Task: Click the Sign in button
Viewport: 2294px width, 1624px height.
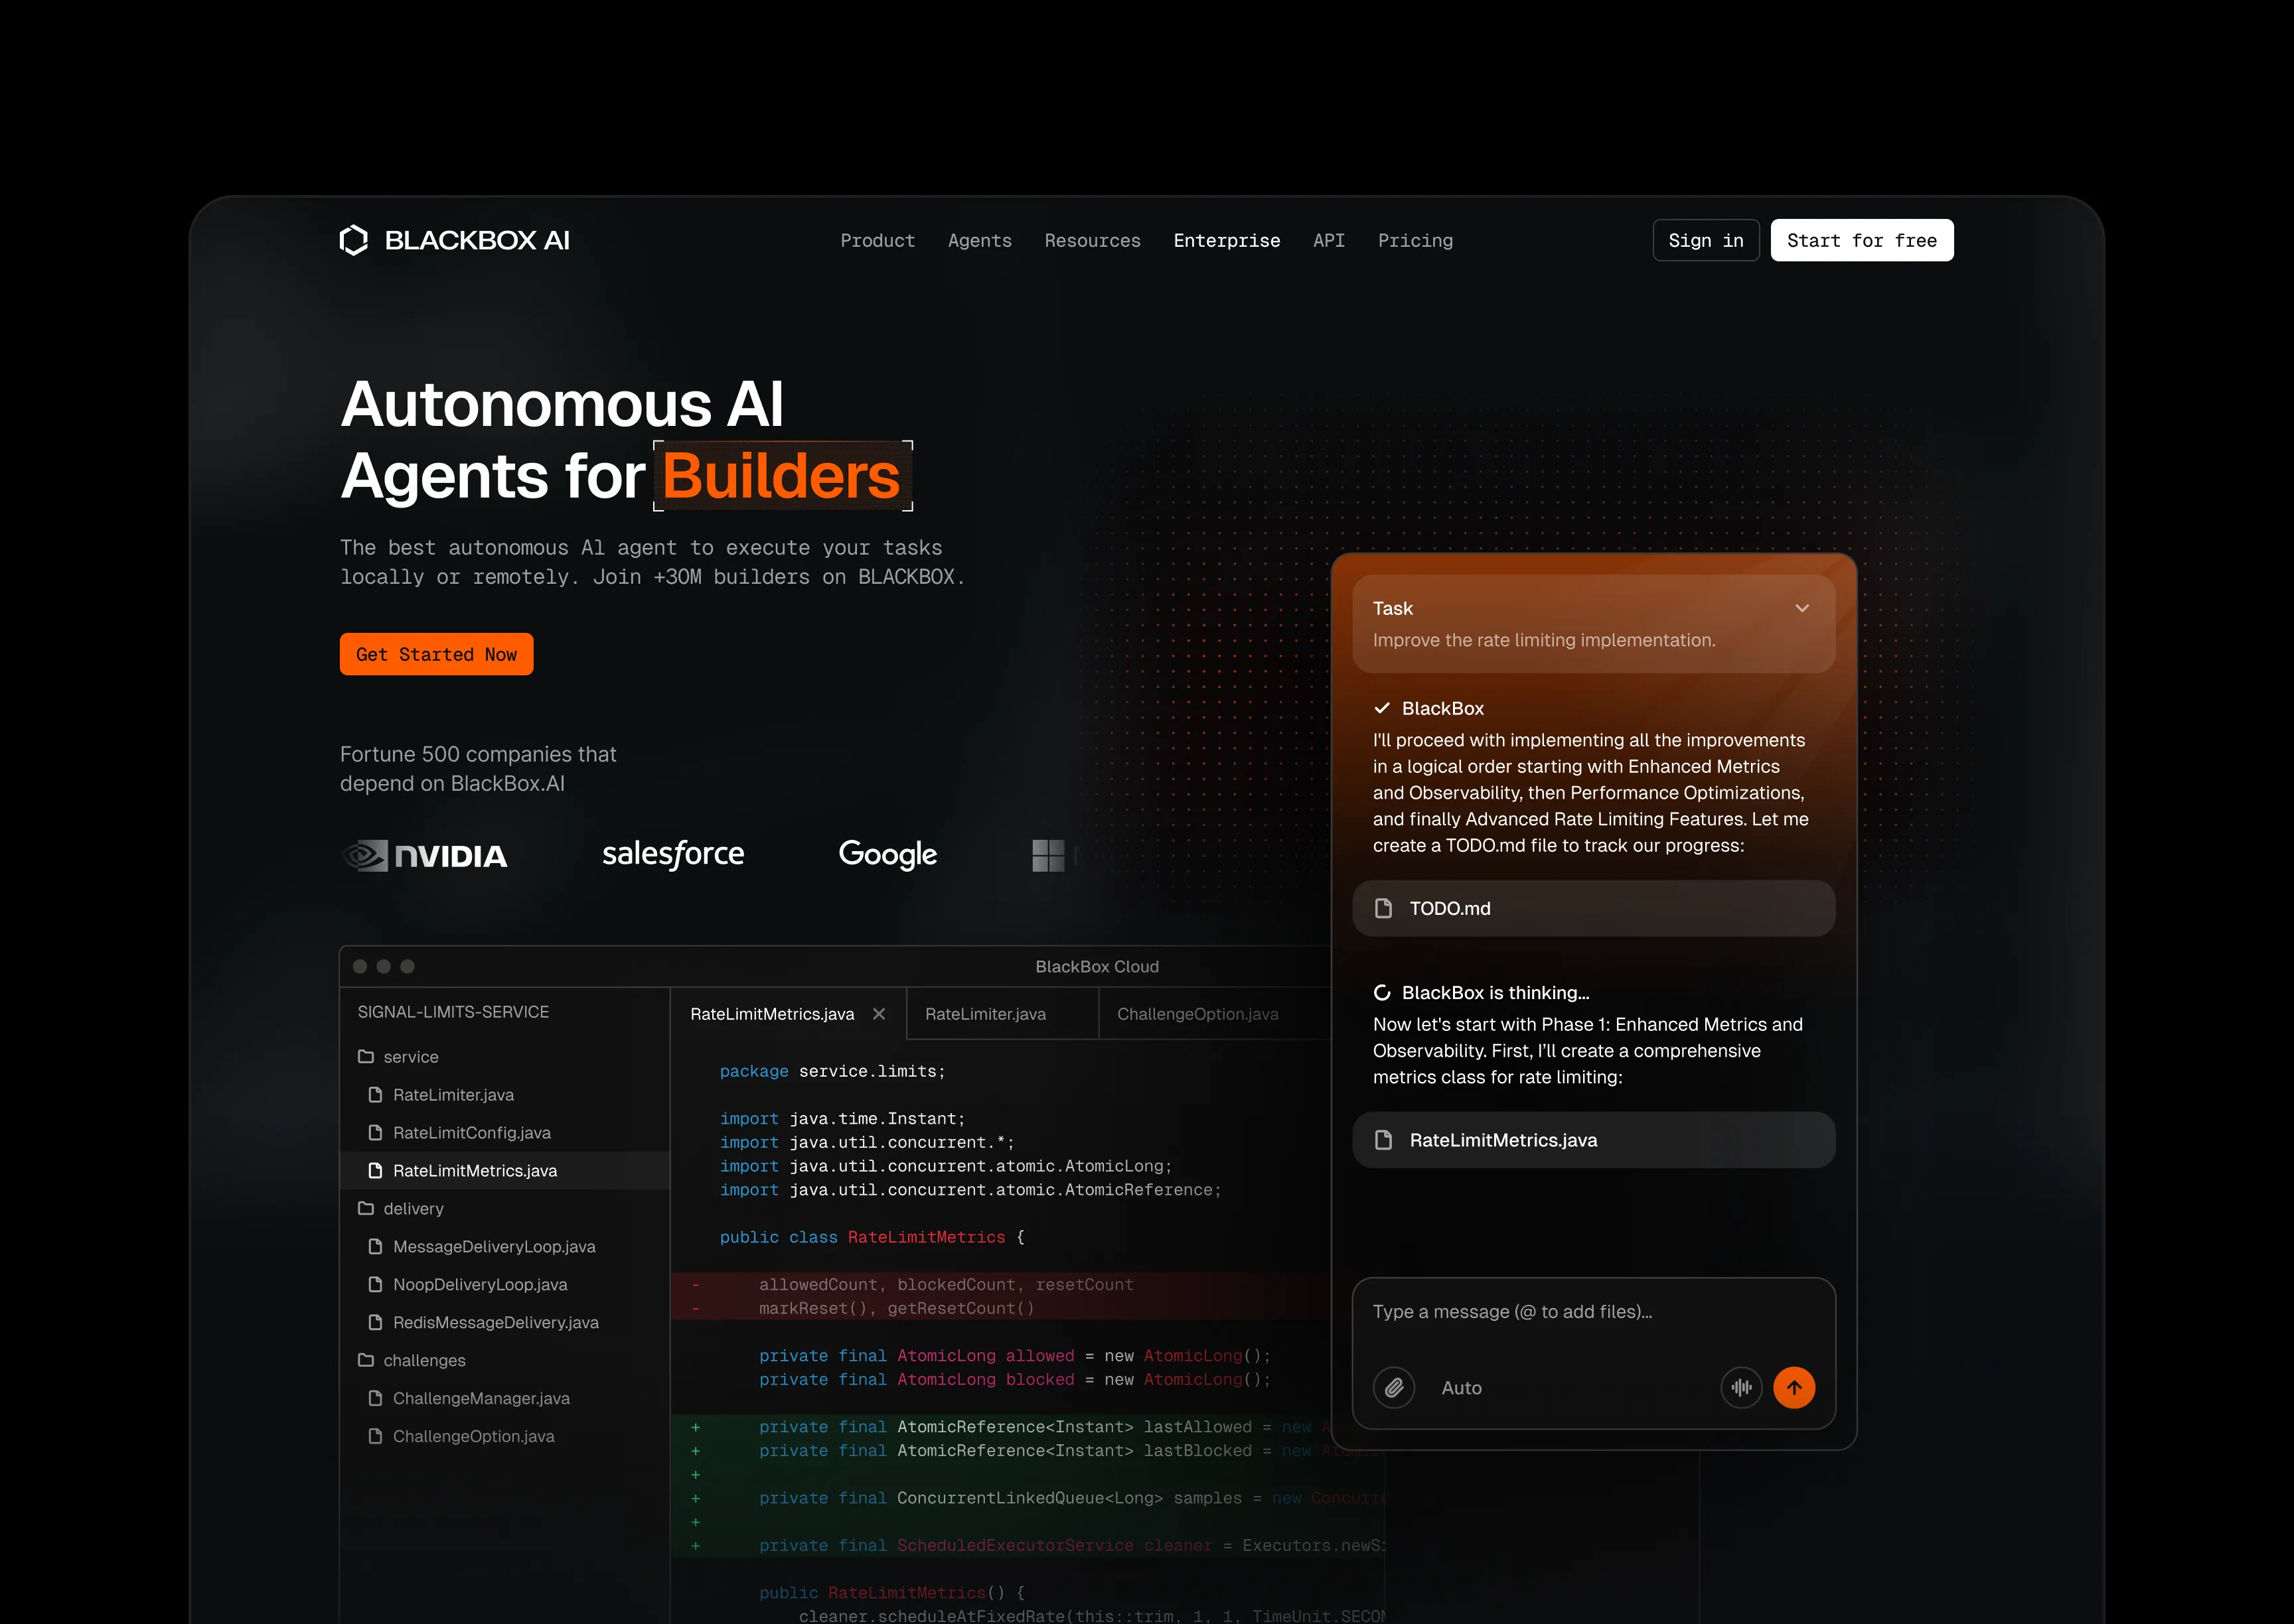Action: tap(1706, 240)
